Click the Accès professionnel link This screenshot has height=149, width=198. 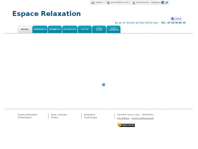coord(143,118)
